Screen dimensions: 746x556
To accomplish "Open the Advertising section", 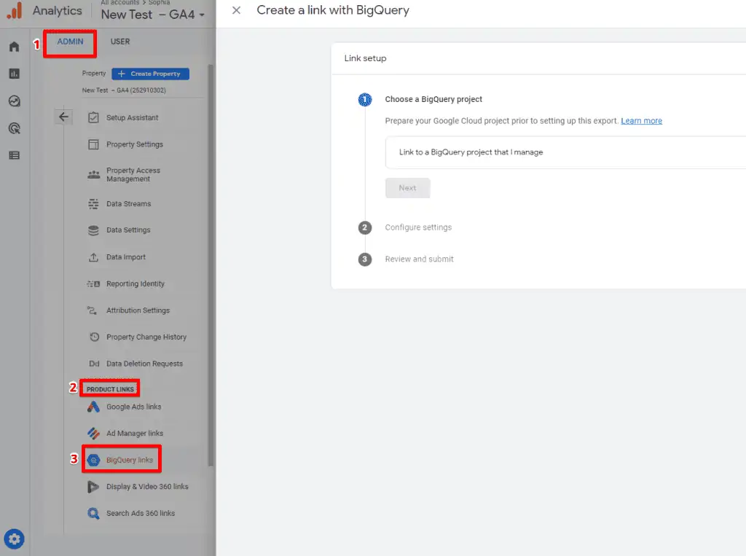I will 13,128.
